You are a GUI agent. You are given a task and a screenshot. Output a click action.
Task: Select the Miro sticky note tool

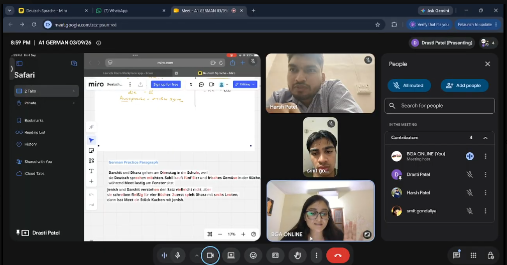[91, 150]
